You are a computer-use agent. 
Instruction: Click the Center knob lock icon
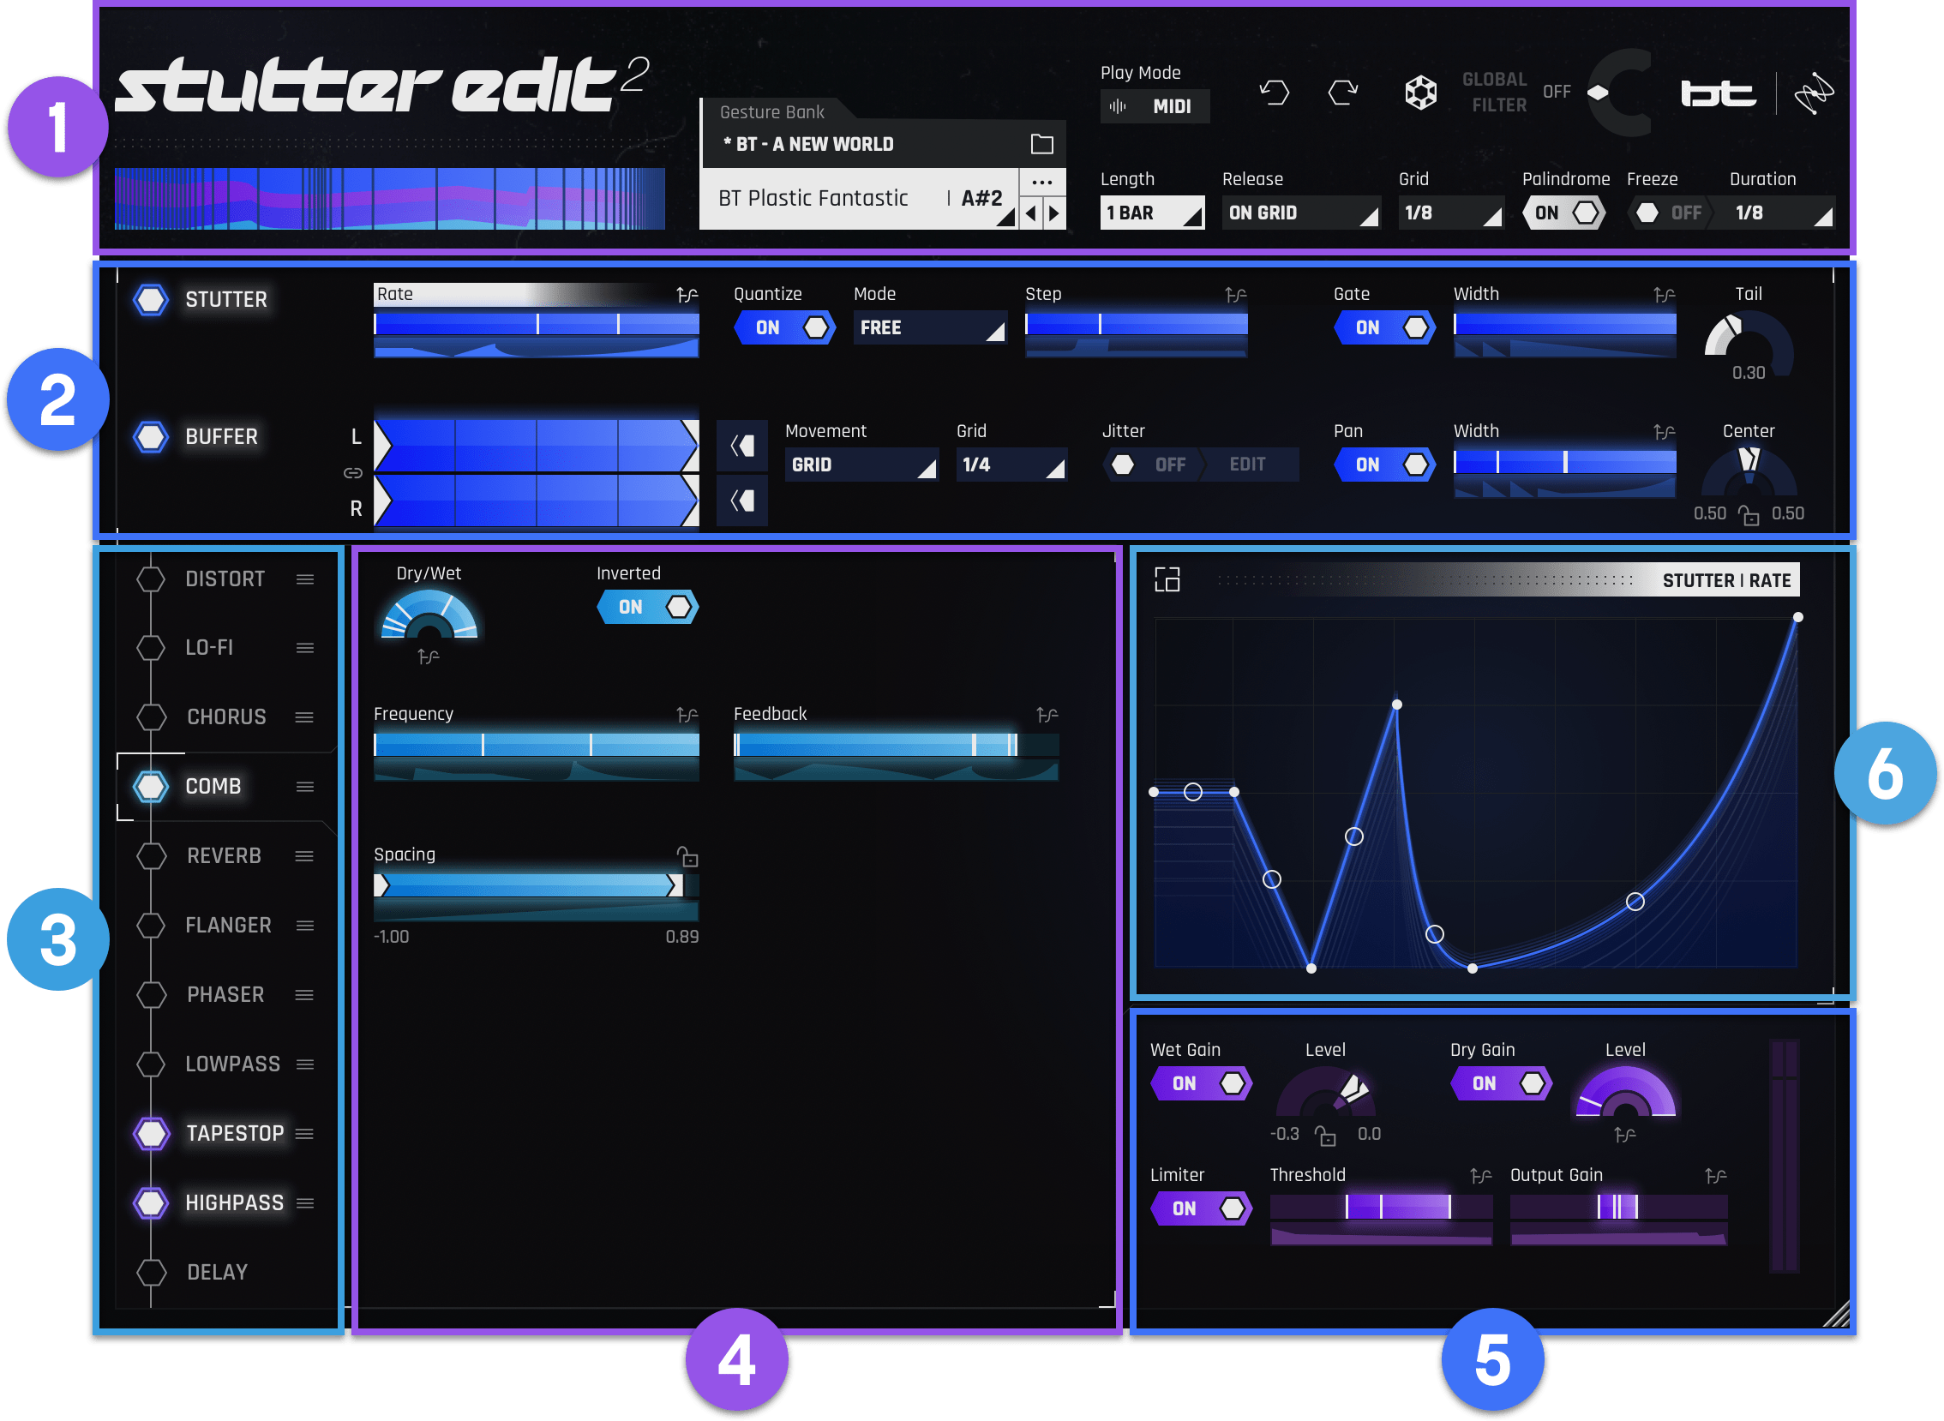pyautogui.click(x=1748, y=515)
